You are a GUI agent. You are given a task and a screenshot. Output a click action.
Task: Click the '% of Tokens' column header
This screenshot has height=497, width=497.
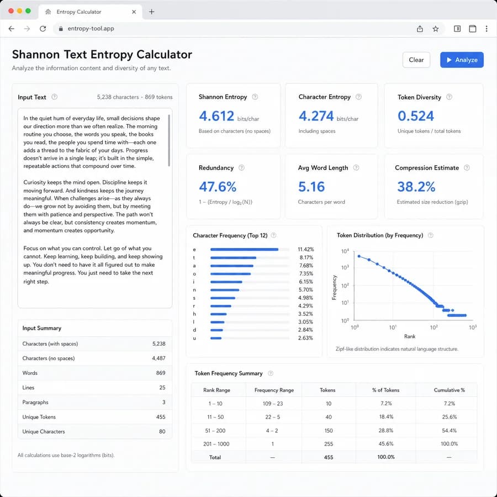tap(385, 390)
